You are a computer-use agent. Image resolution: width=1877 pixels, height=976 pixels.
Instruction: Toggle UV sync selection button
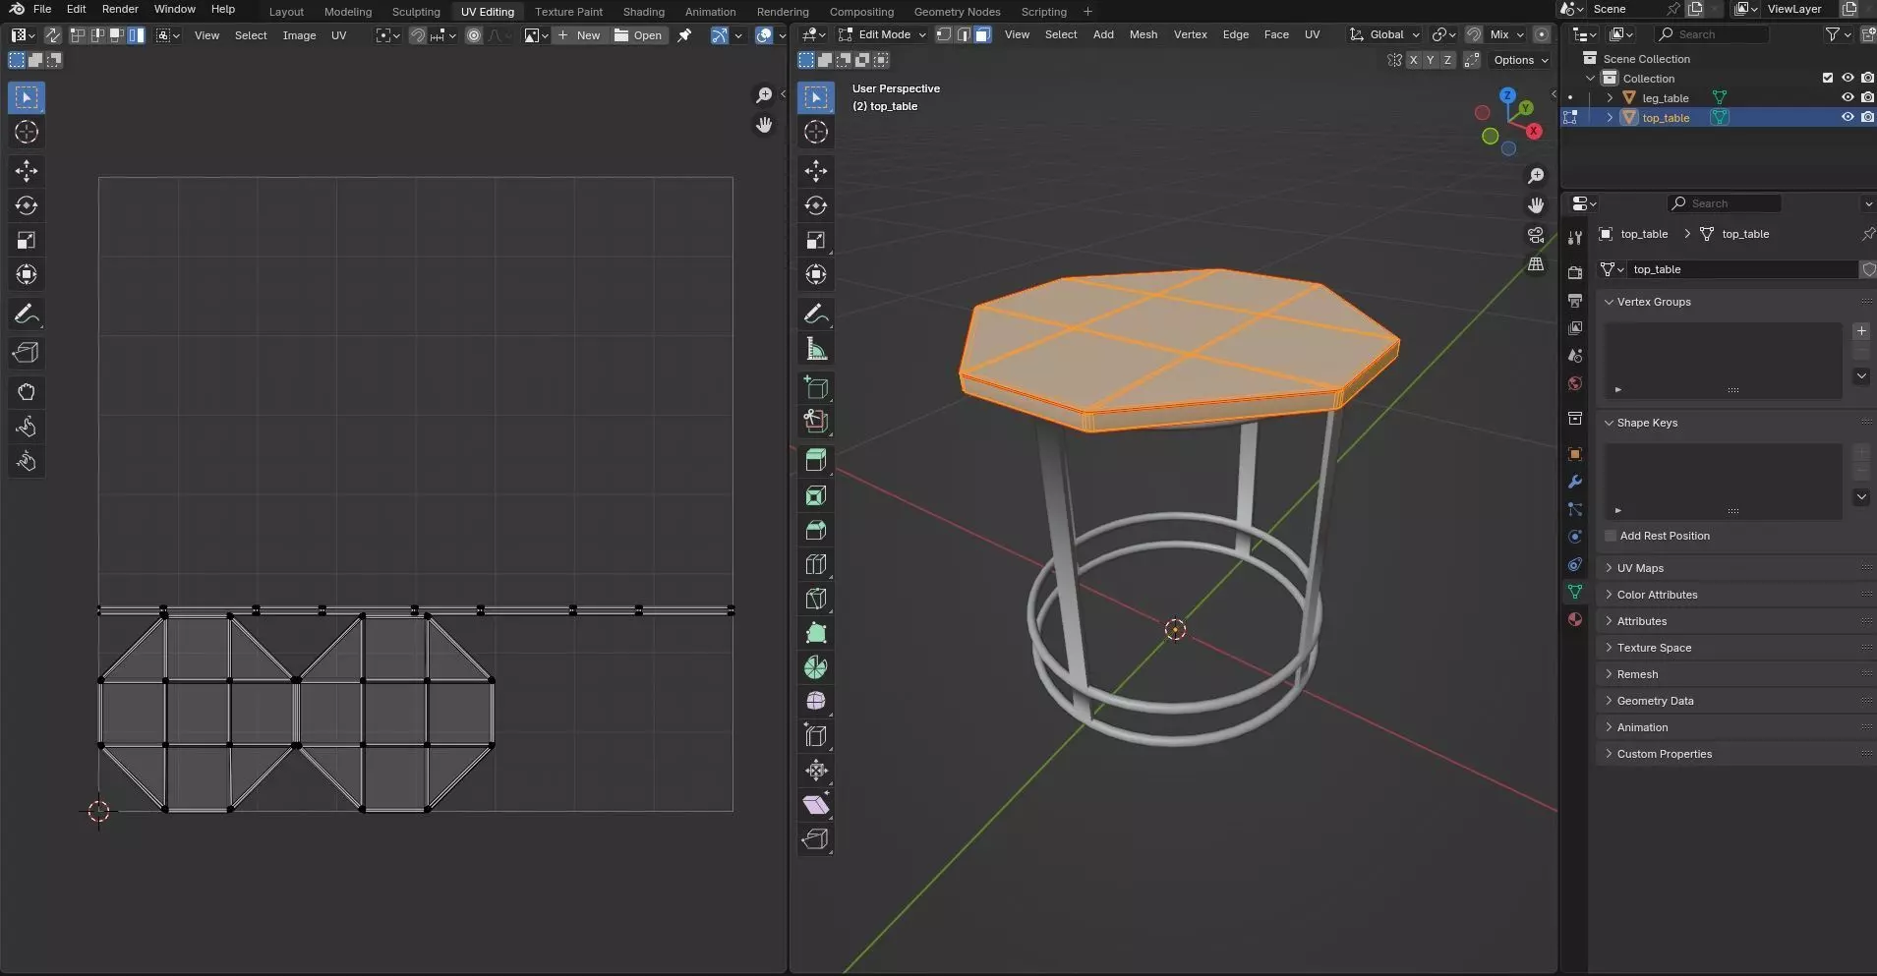[53, 35]
